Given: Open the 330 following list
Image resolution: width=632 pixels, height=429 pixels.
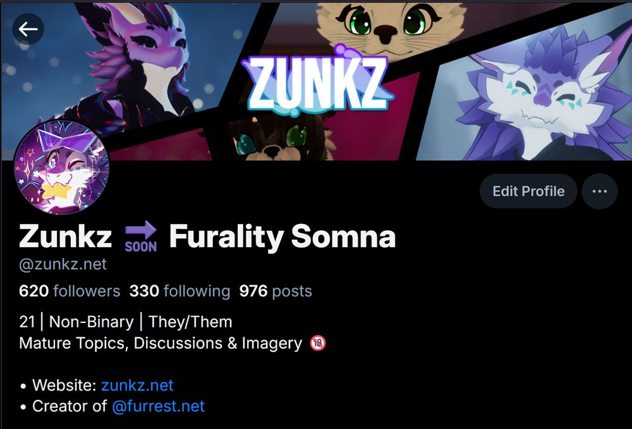Looking at the screenshot, I should [x=179, y=291].
